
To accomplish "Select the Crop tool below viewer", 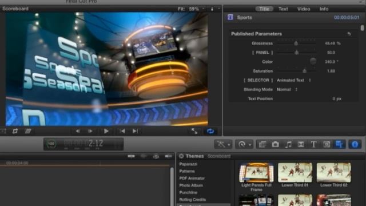I will 15,131.
